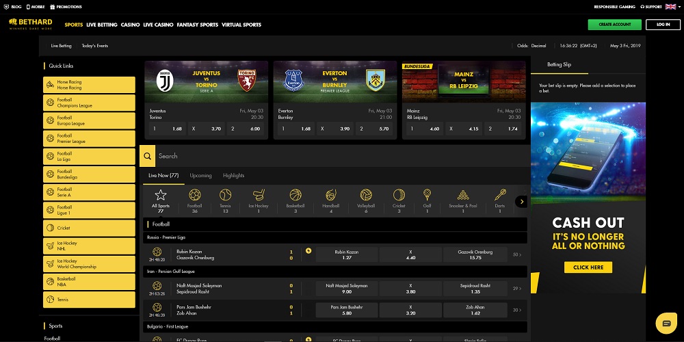Viewport: 684px width, 342px height.
Task: Change Odds format Decimal selector
Action: (x=531, y=46)
